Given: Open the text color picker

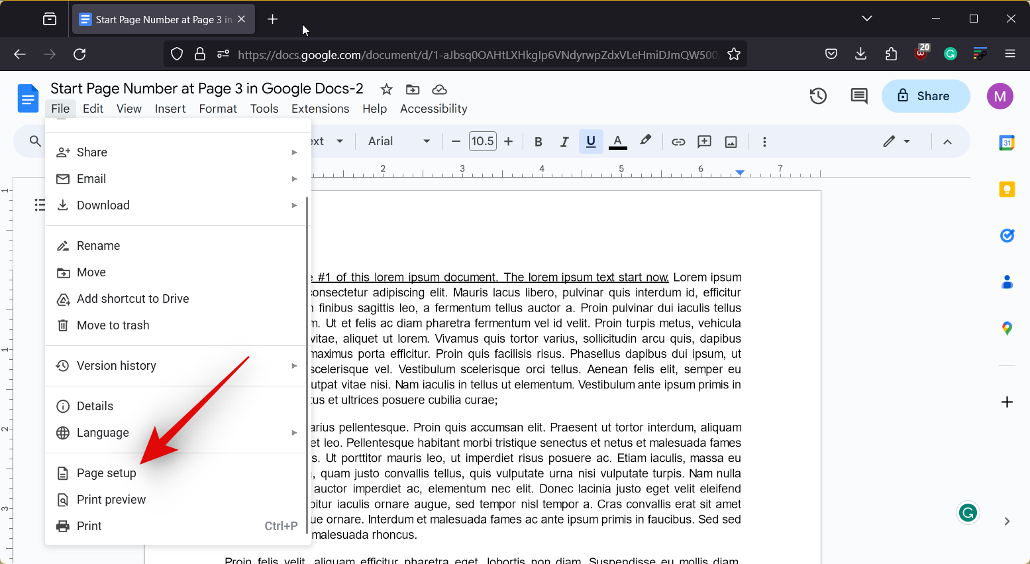Looking at the screenshot, I should point(617,141).
